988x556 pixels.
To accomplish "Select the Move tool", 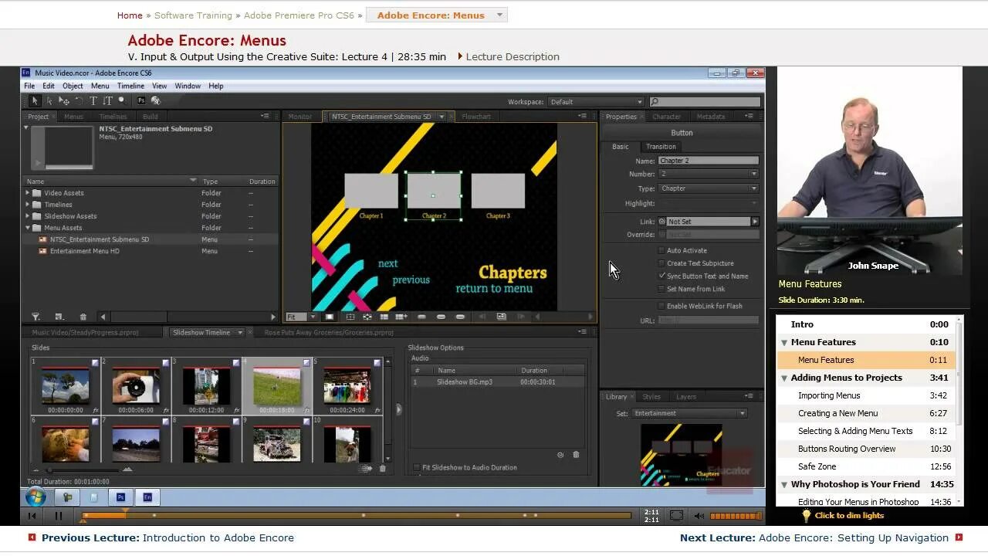I will coord(64,100).
